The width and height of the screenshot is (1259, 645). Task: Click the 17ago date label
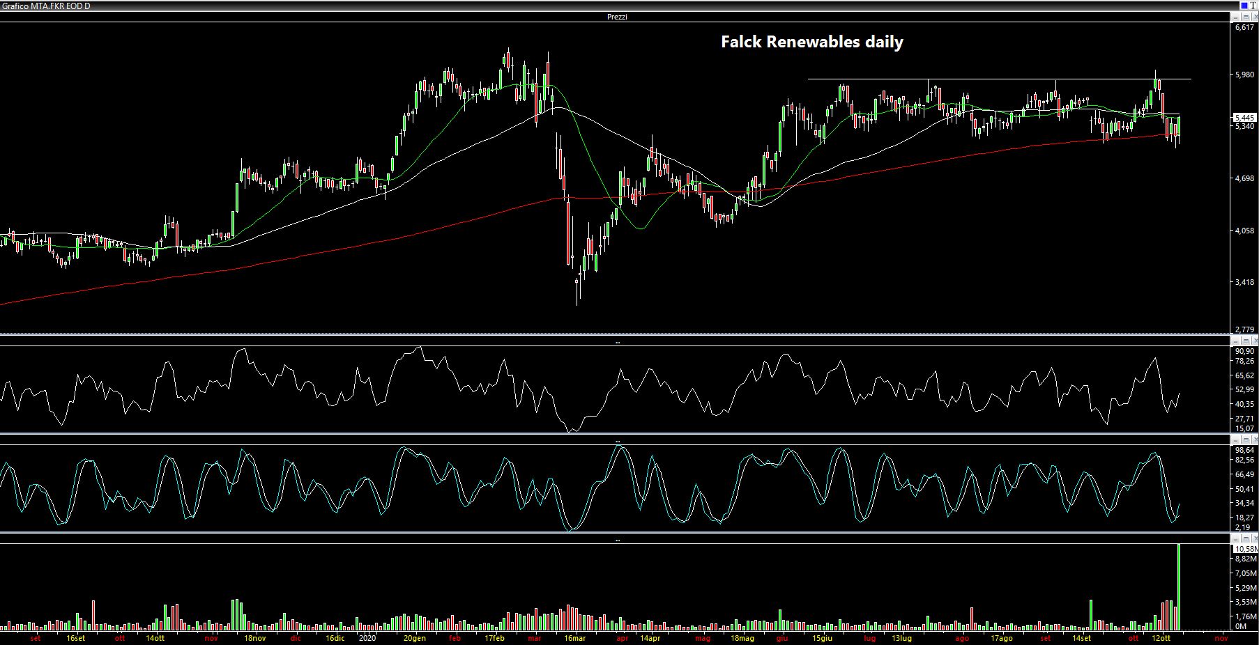[x=1002, y=638]
